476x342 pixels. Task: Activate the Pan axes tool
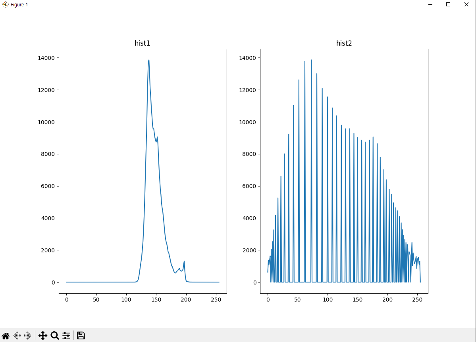[x=43, y=335]
